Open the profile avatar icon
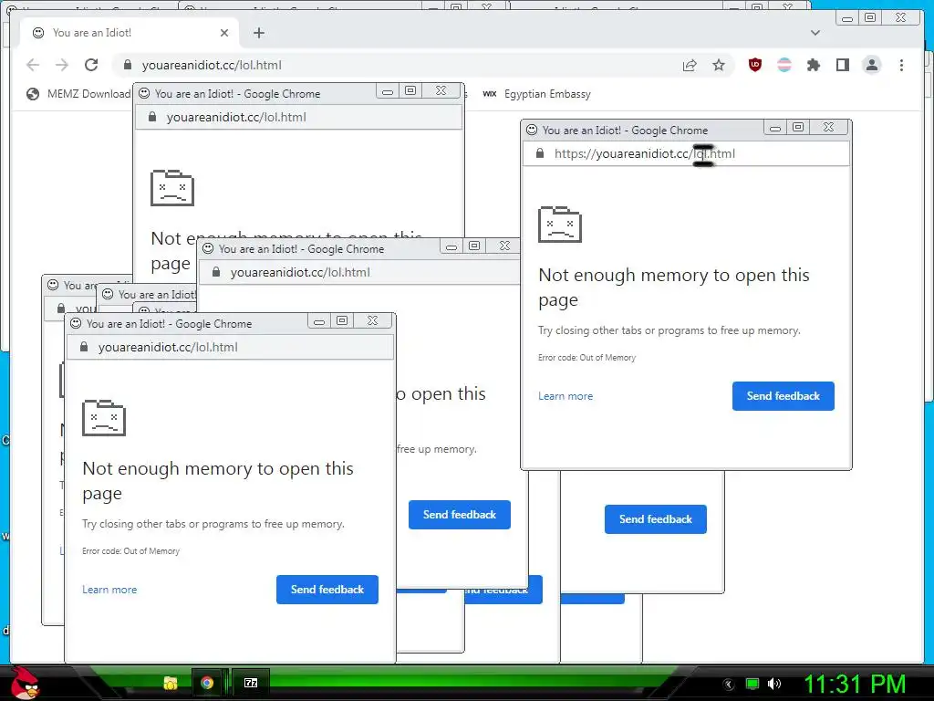Image resolution: width=934 pixels, height=701 pixels. click(871, 65)
